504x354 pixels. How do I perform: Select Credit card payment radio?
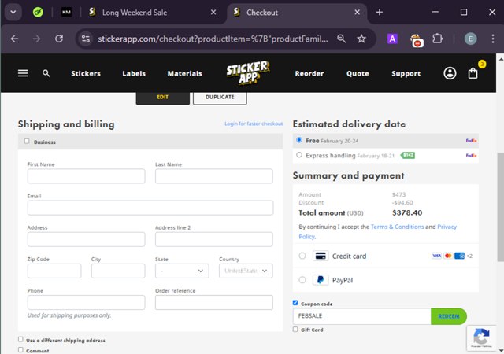point(302,256)
